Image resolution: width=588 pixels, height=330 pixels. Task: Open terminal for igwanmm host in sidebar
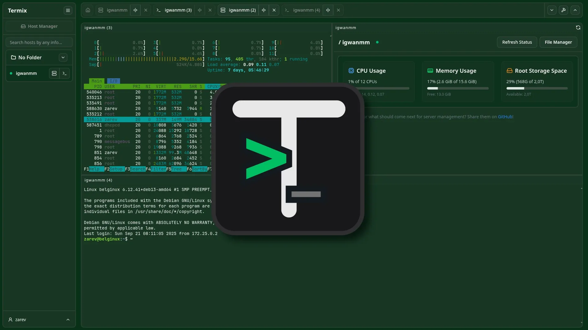point(65,73)
